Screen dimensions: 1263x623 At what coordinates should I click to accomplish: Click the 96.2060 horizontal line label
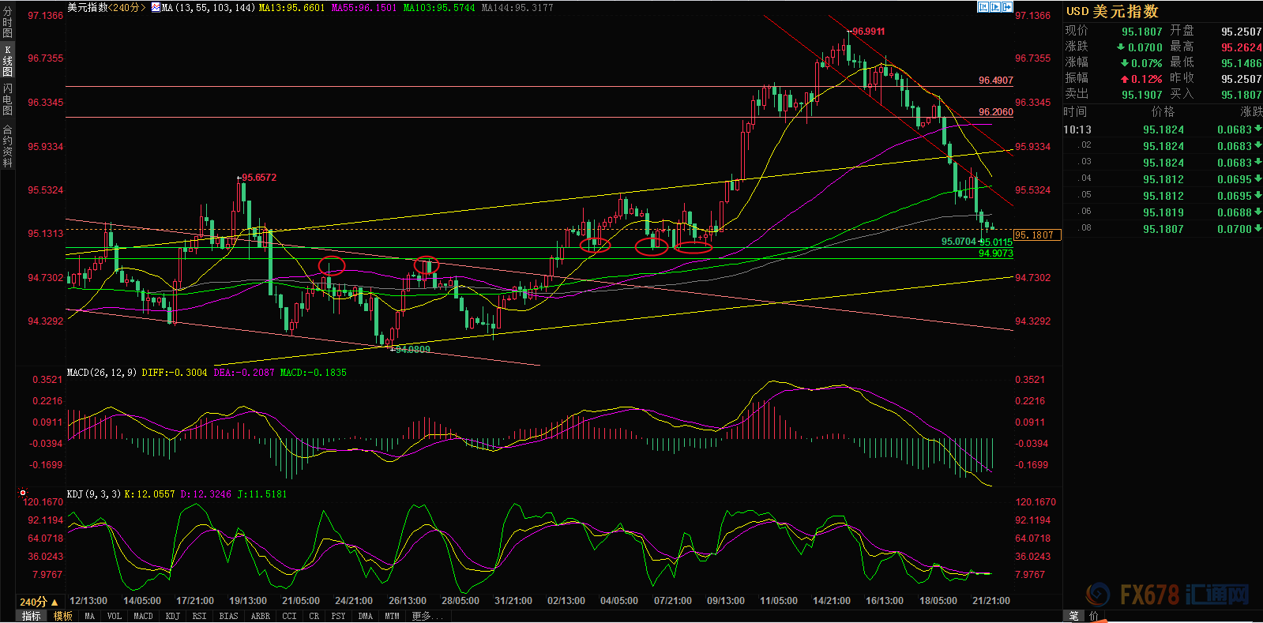point(995,111)
